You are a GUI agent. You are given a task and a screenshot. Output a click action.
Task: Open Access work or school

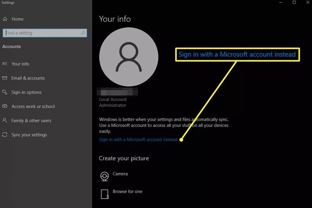click(x=33, y=106)
